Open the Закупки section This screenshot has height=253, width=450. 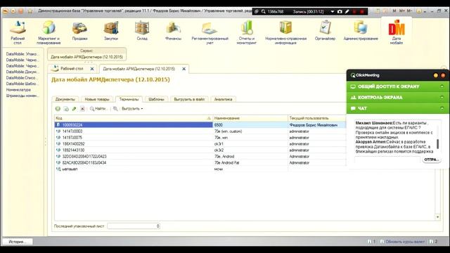[111, 31]
